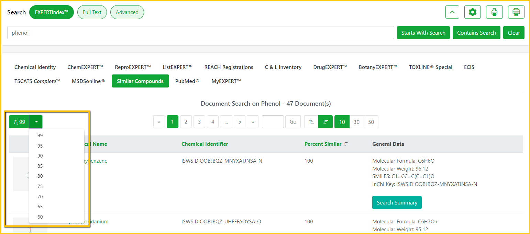Viewport: 530px width, 234px height.
Task: Click the rightmost printer icon
Action: click(x=516, y=12)
